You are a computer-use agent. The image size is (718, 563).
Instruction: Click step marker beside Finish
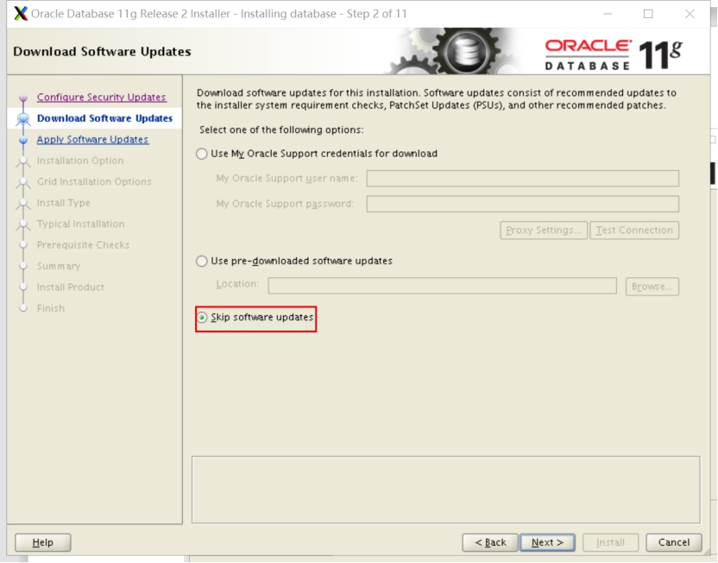click(x=23, y=308)
